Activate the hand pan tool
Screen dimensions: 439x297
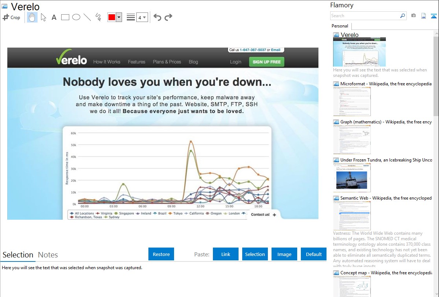[32, 17]
